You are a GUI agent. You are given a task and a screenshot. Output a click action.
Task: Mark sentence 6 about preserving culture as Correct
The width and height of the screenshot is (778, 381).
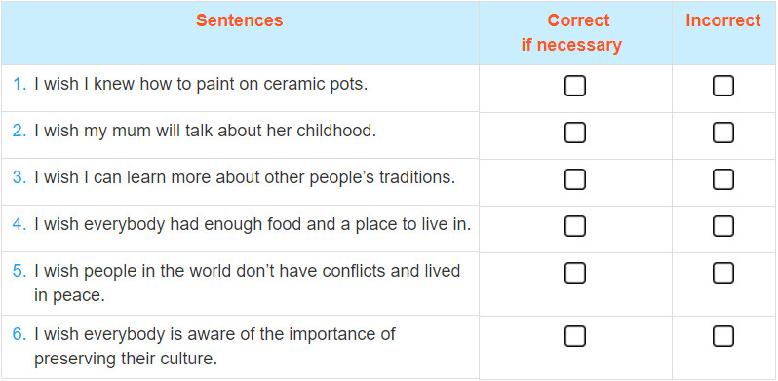click(574, 336)
